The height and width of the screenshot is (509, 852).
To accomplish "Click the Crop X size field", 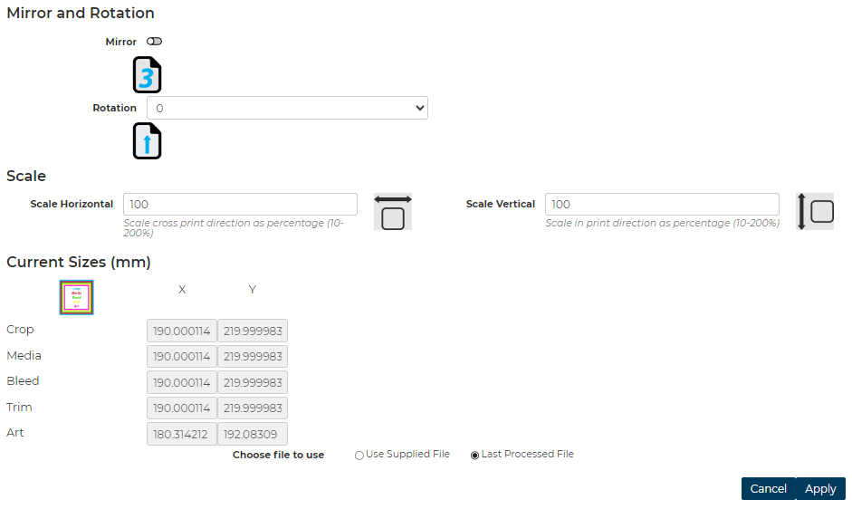I will (x=181, y=331).
